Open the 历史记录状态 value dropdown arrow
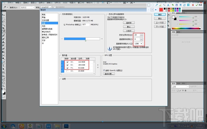Image resolution: width=207 pixels, height=129 pixels. tap(141, 35)
